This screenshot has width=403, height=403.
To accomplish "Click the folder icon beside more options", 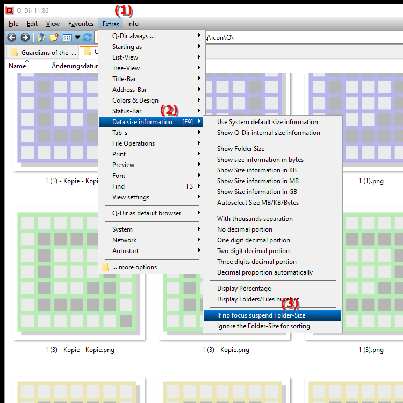I will [x=105, y=267].
